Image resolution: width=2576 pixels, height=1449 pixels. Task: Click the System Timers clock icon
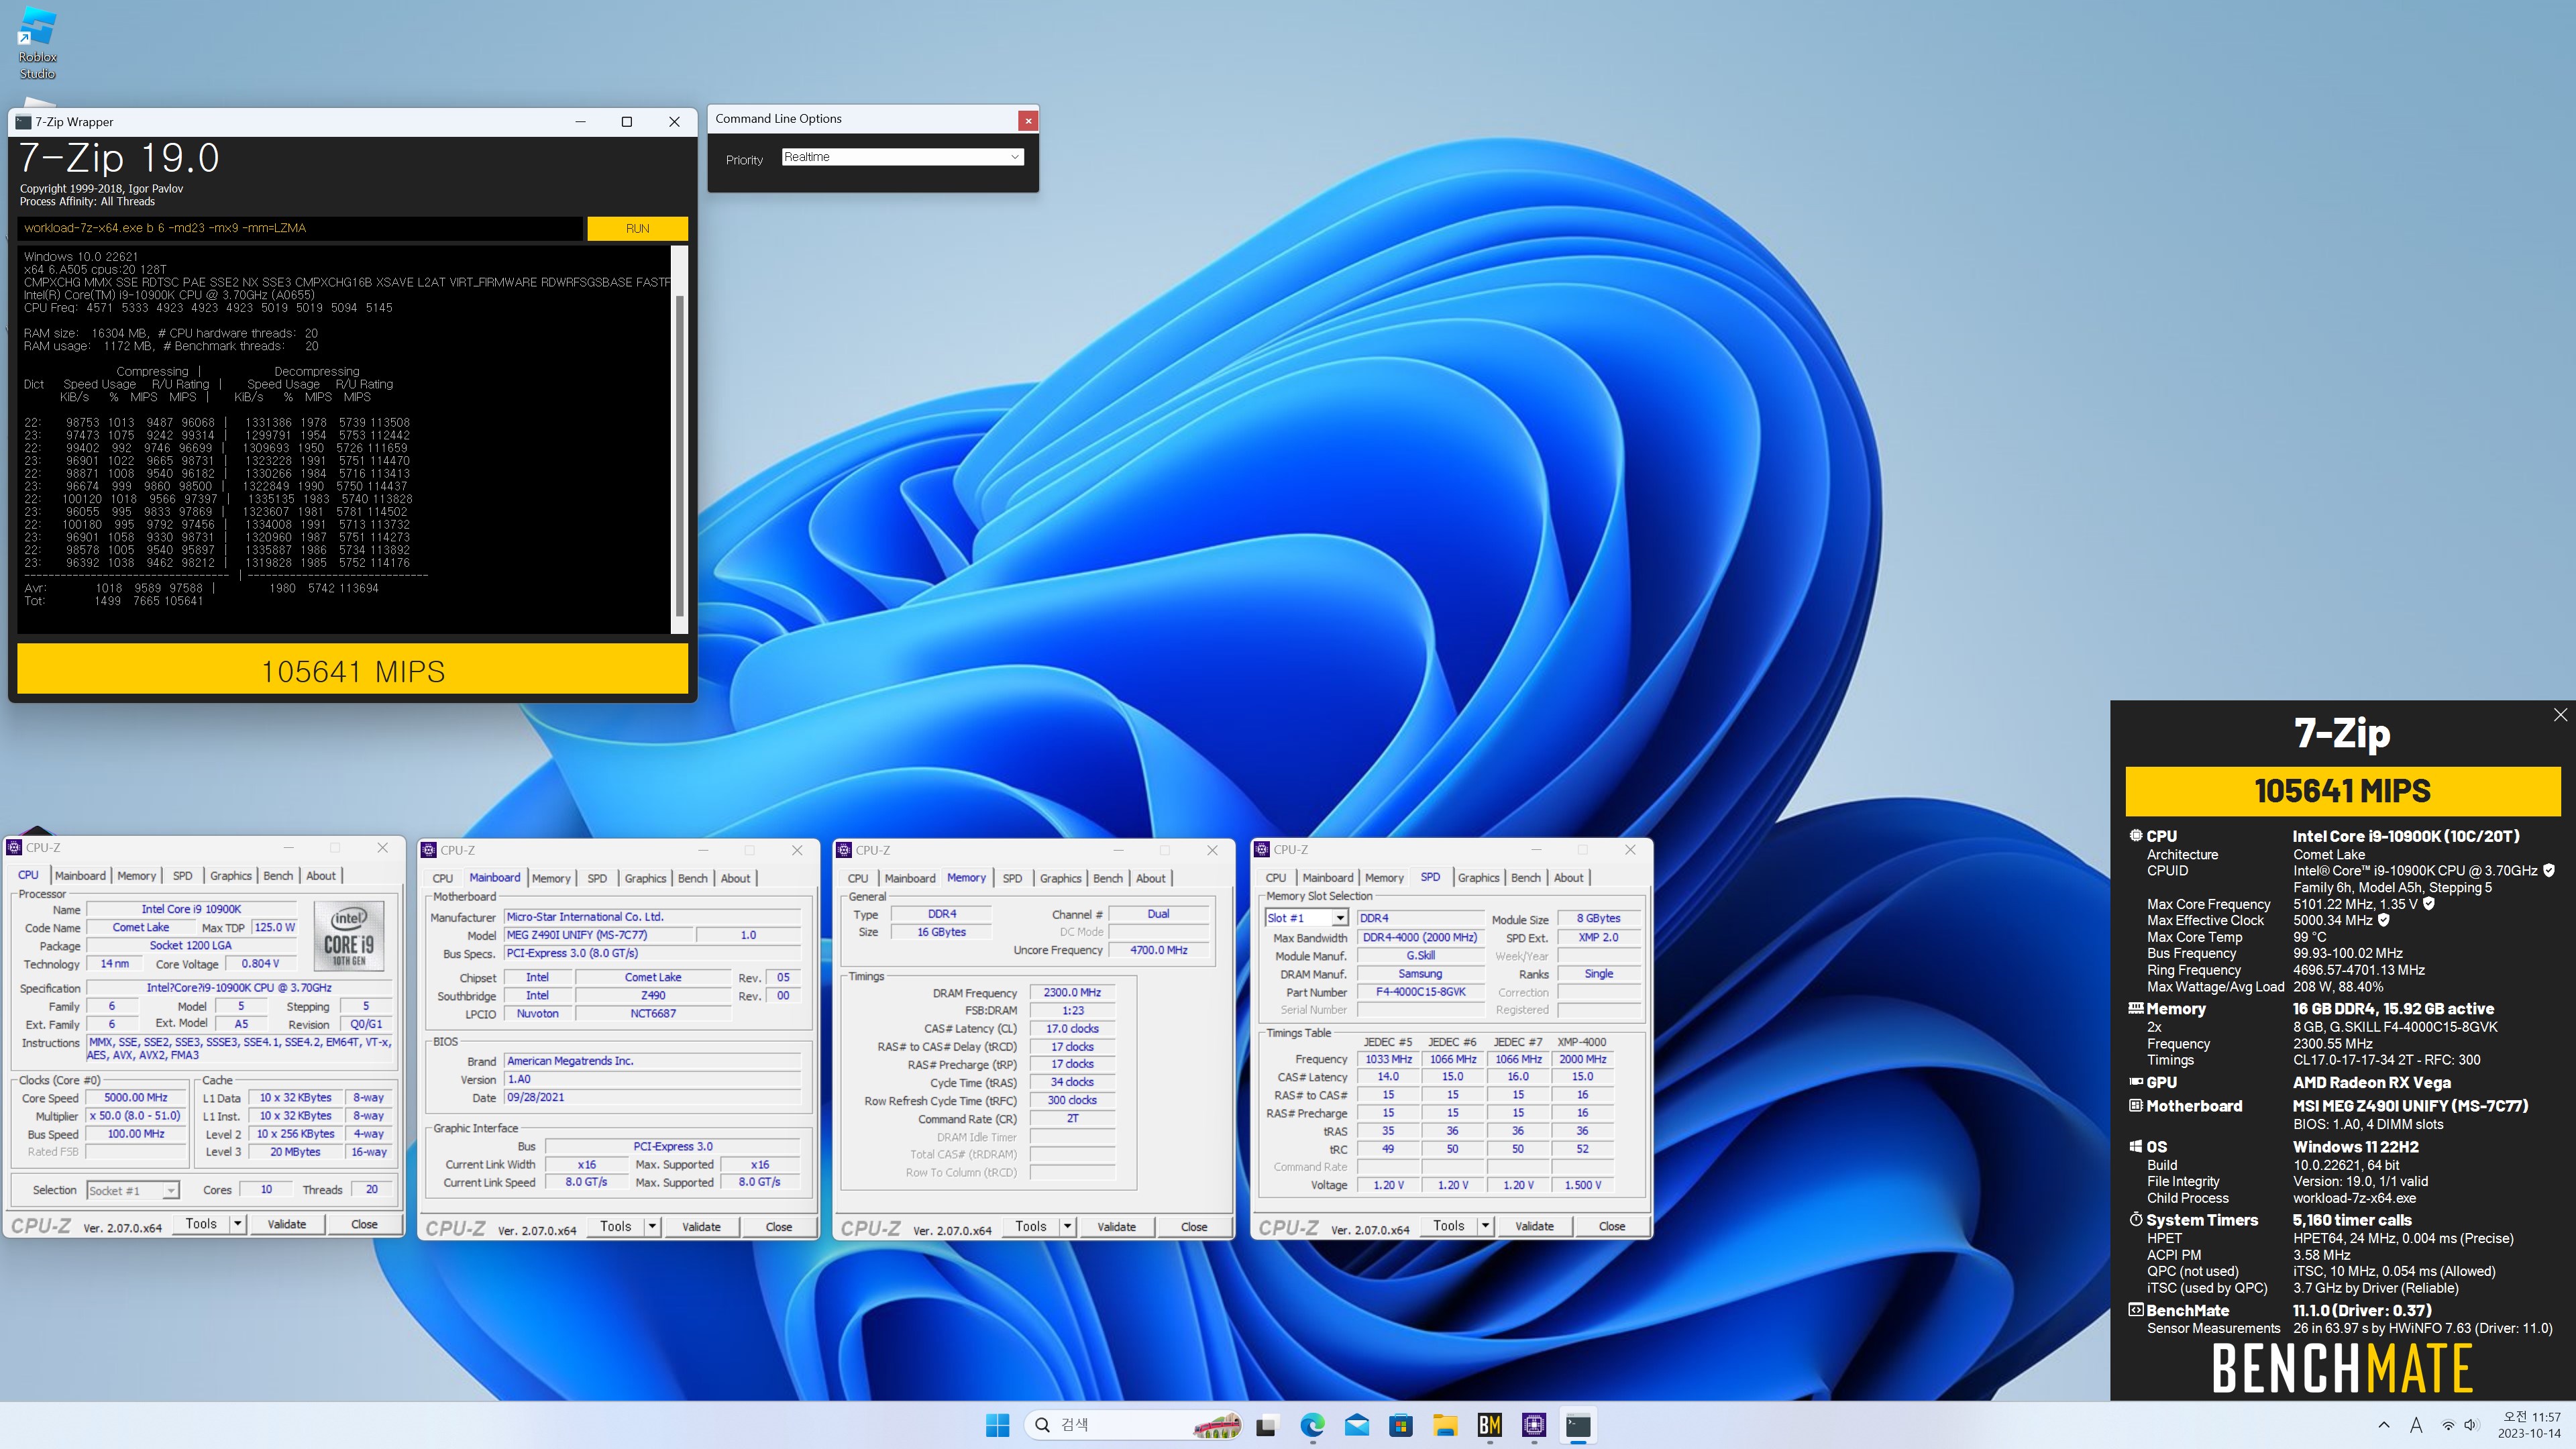[x=2136, y=1219]
